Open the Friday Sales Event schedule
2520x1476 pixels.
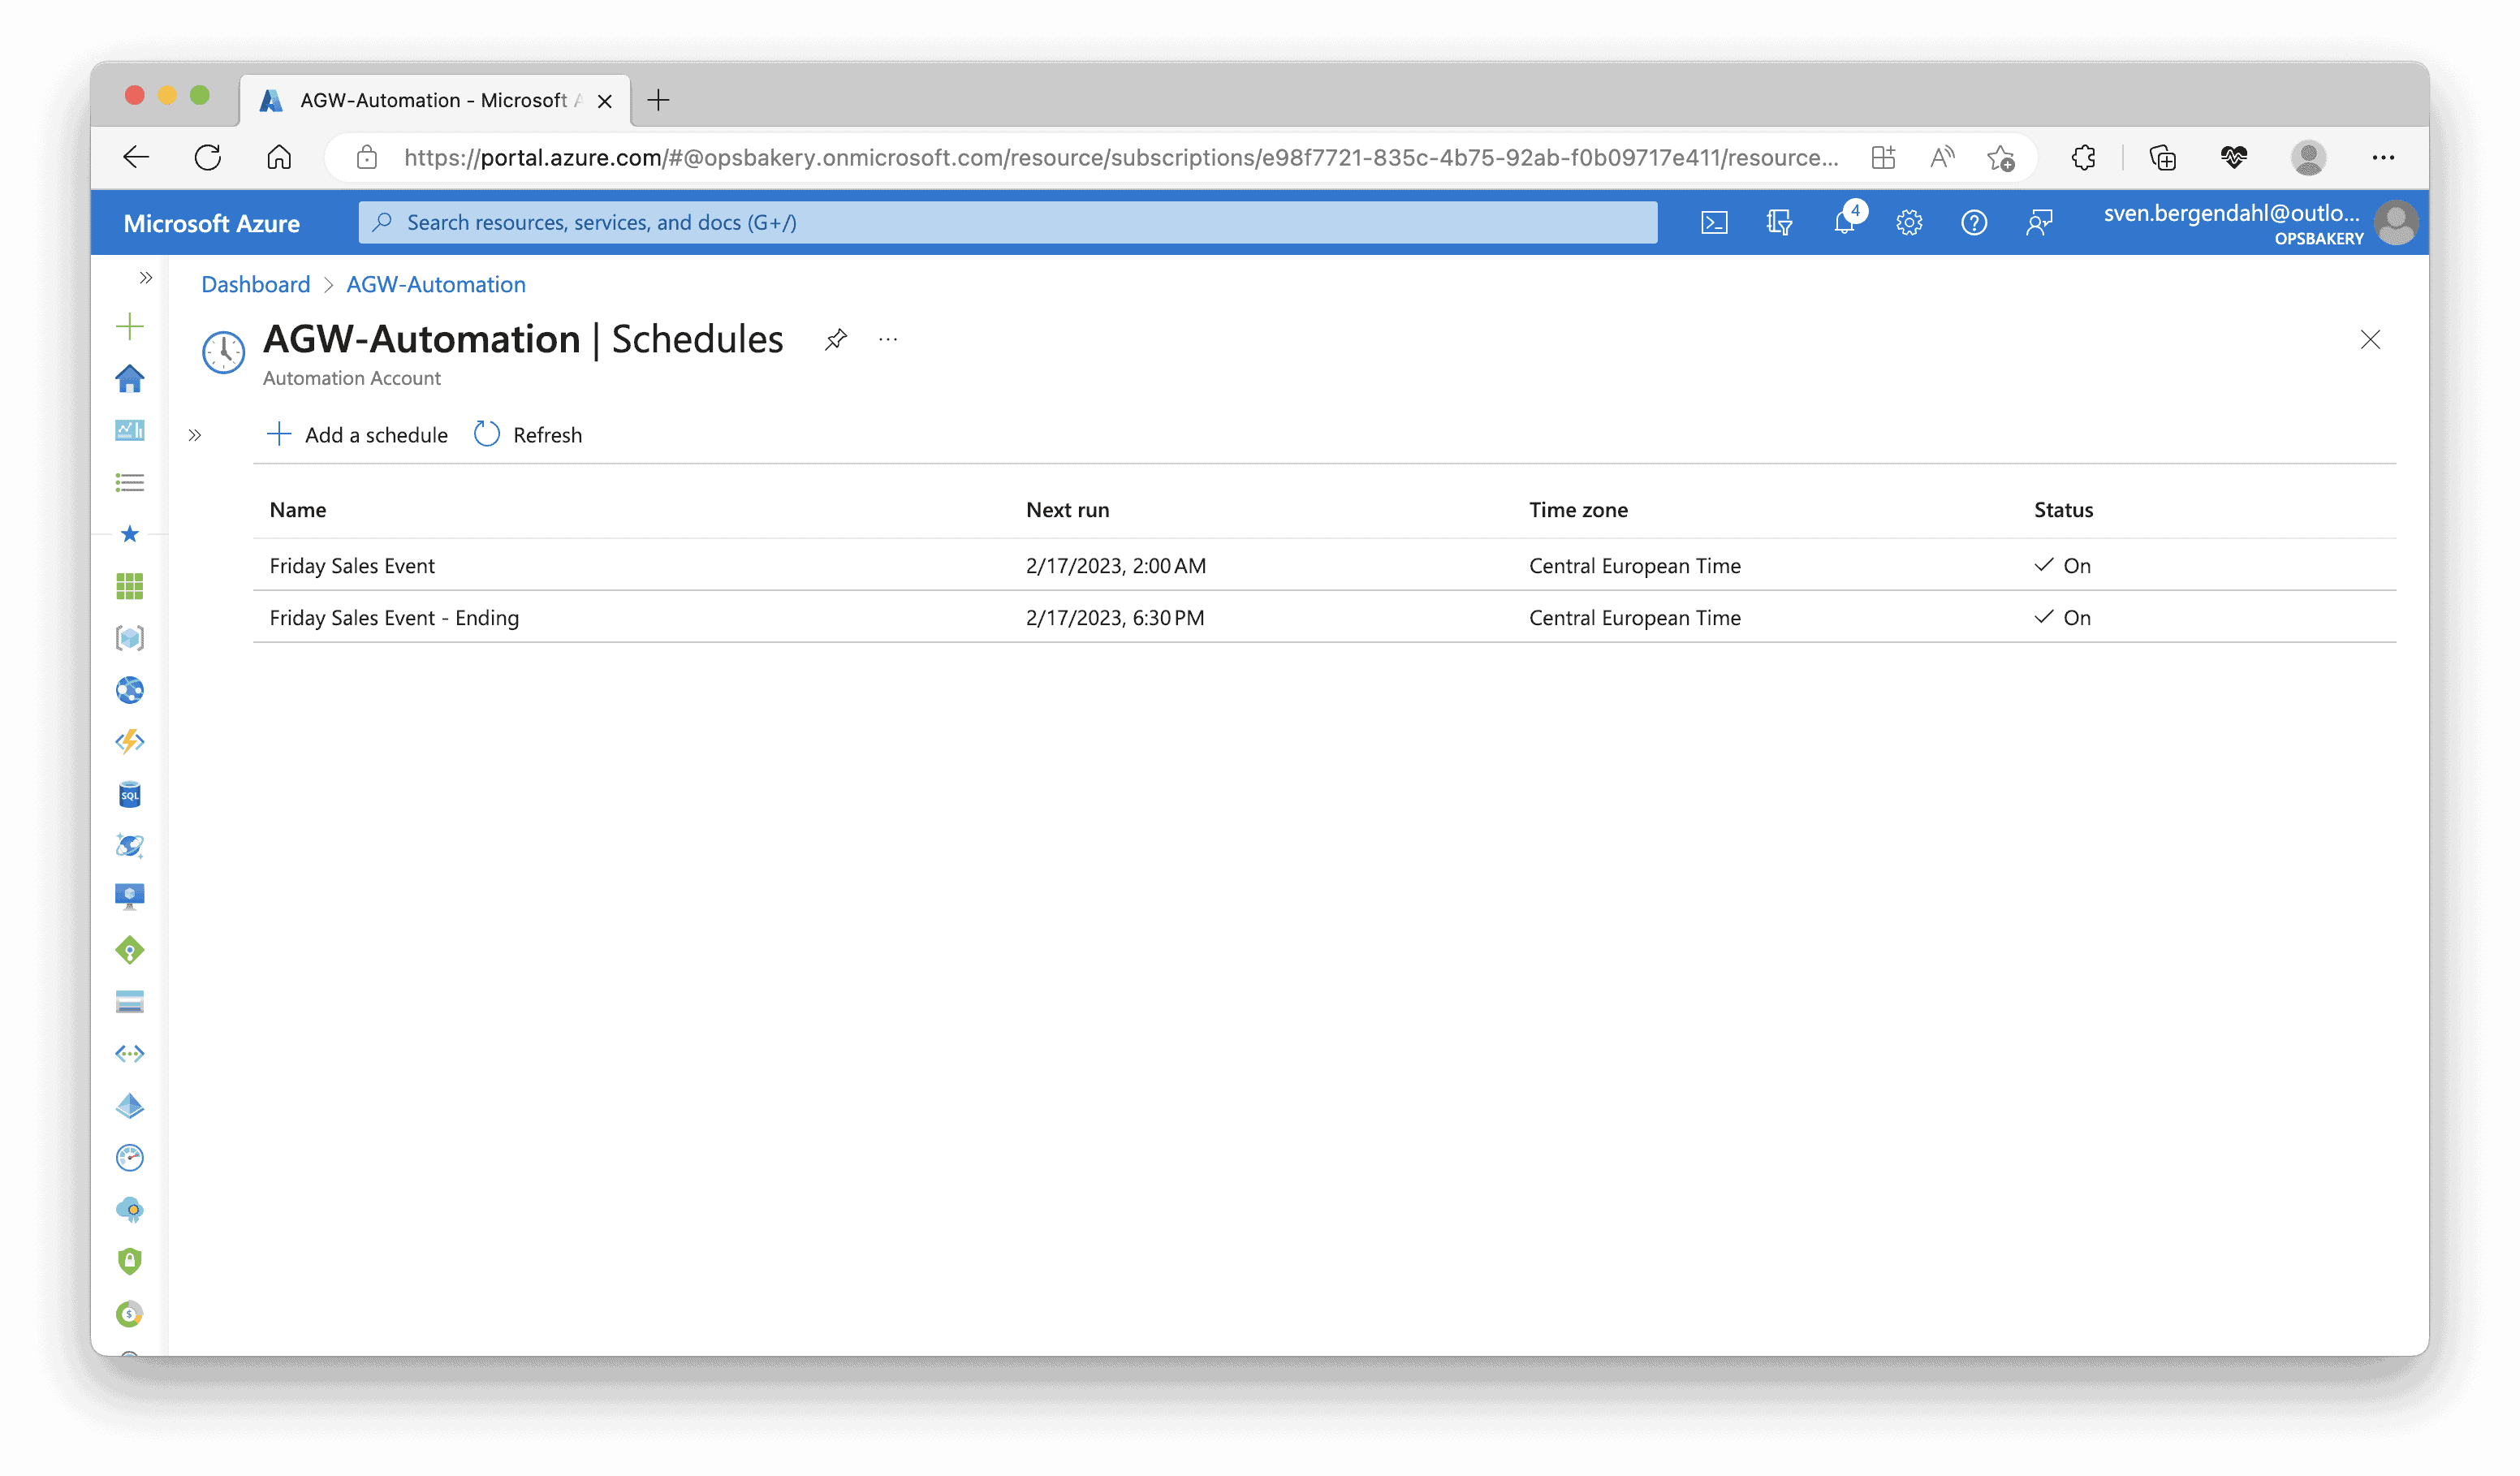(352, 565)
